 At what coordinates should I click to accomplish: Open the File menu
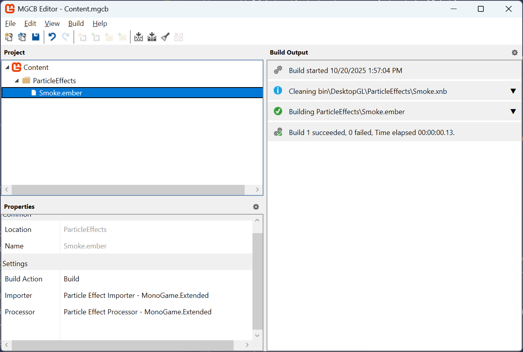[x=10, y=24]
